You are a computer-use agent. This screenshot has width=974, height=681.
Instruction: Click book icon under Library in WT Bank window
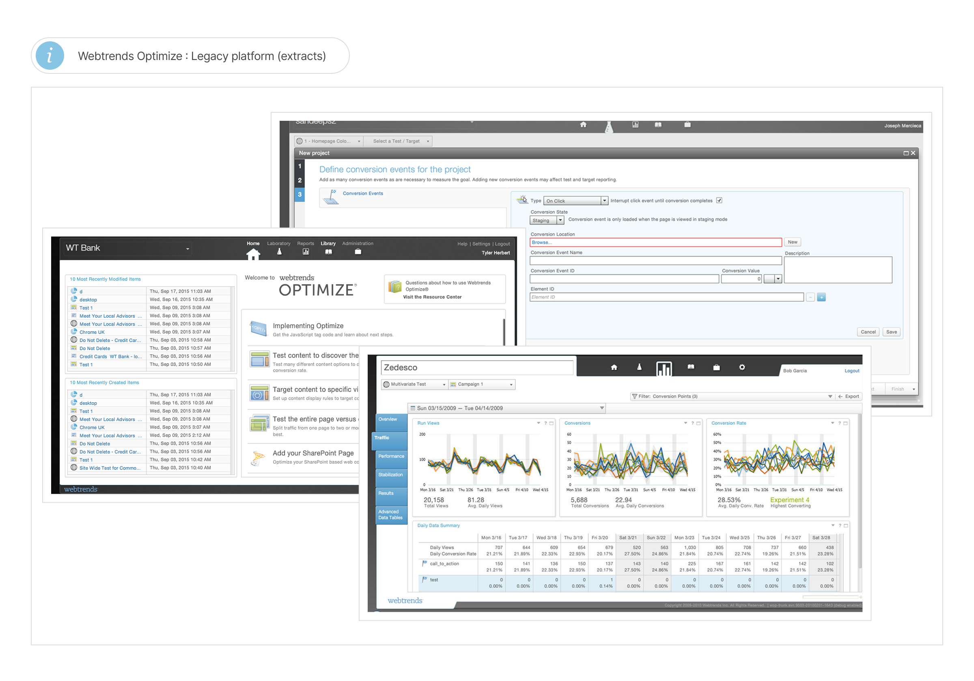[328, 252]
